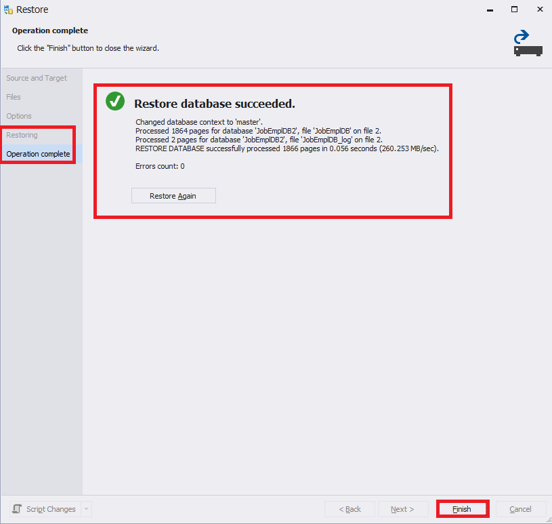Click the Restore Again button
Screen dimensions: 552x524
(173, 196)
